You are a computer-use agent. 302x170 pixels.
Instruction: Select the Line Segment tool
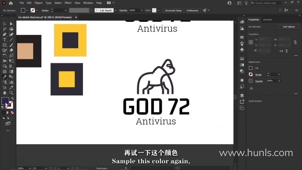[11, 40]
